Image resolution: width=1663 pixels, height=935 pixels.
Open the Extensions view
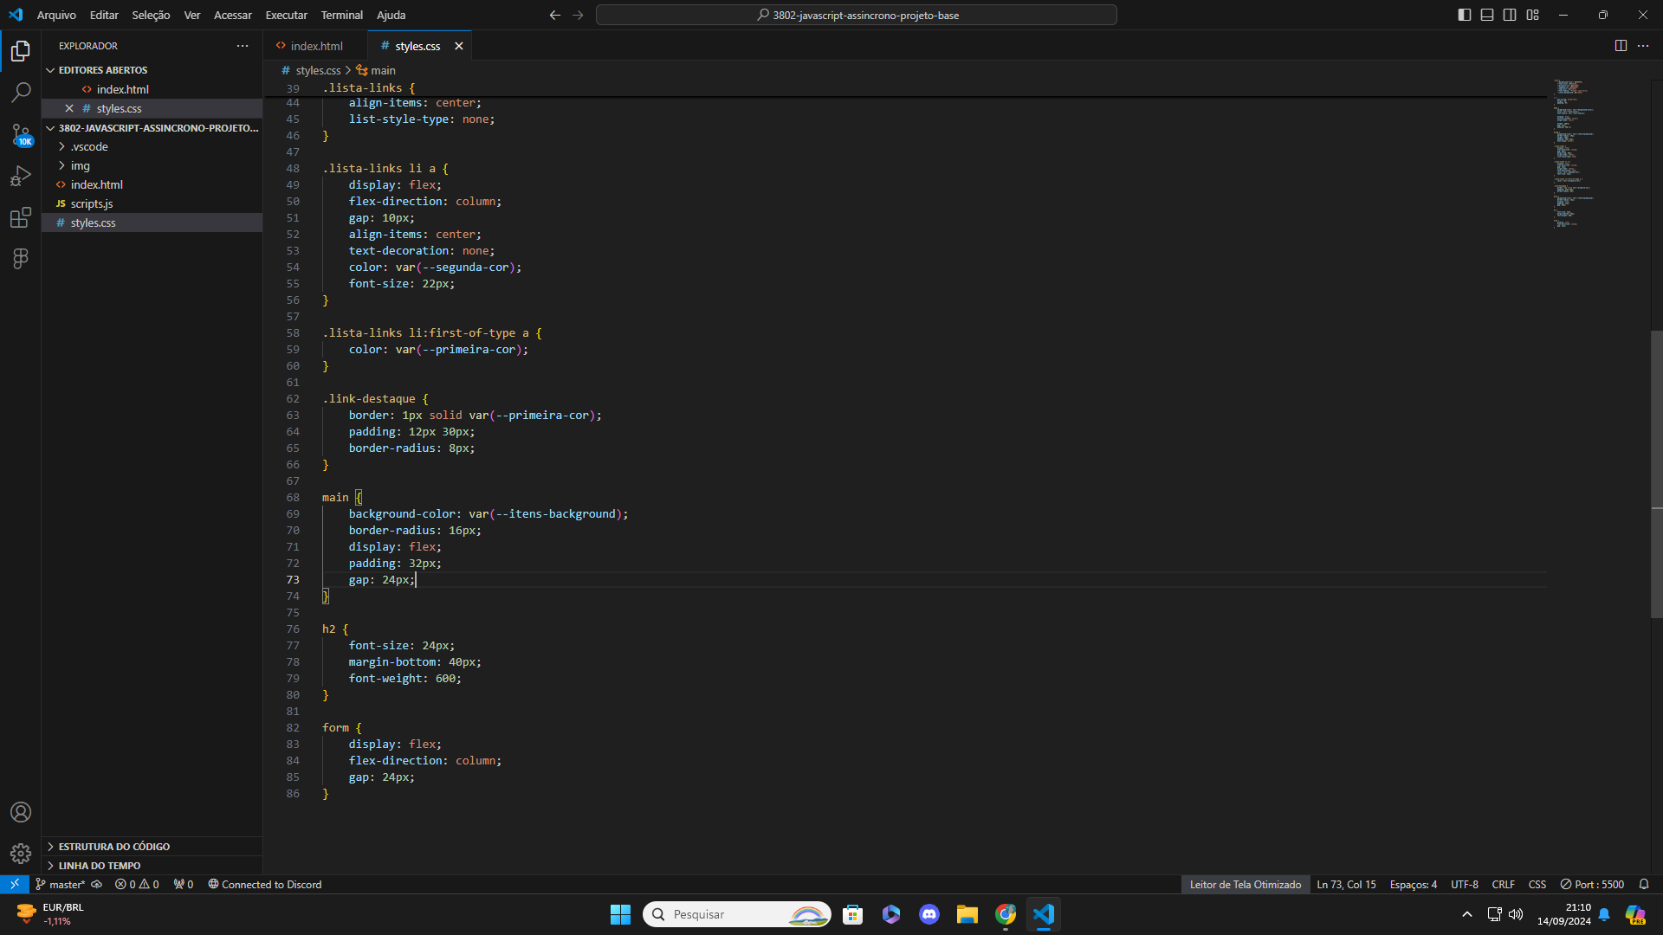pyautogui.click(x=21, y=217)
